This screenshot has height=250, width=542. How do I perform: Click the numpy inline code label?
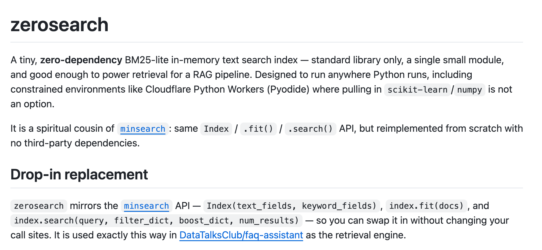coord(470,90)
